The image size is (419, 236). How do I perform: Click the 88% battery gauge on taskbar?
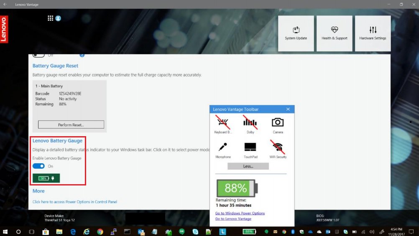[x=249, y=231]
